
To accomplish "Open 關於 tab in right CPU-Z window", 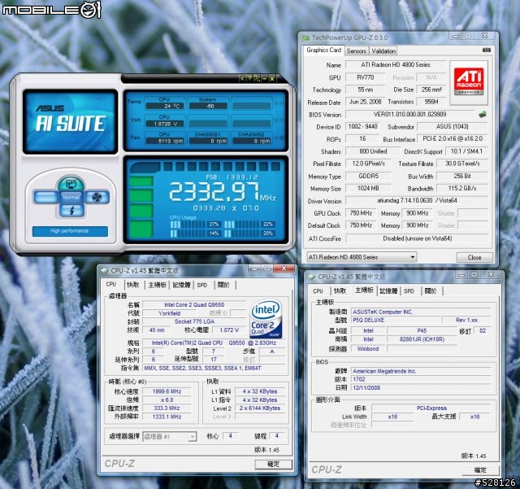I will (x=431, y=291).
